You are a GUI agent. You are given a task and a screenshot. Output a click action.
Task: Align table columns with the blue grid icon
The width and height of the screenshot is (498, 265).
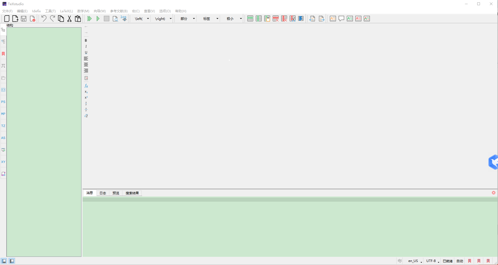pos(301,19)
